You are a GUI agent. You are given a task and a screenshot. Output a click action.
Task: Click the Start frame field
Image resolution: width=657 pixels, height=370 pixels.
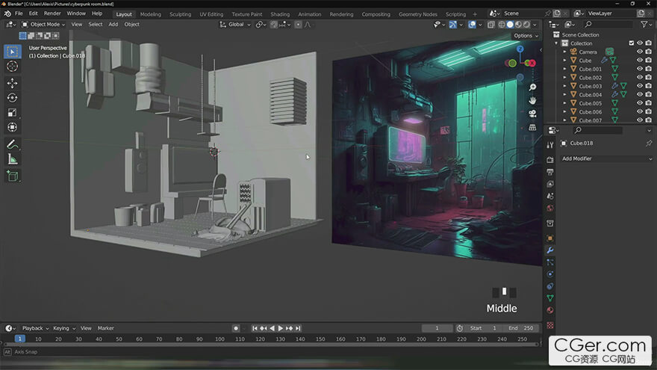tap(483, 328)
